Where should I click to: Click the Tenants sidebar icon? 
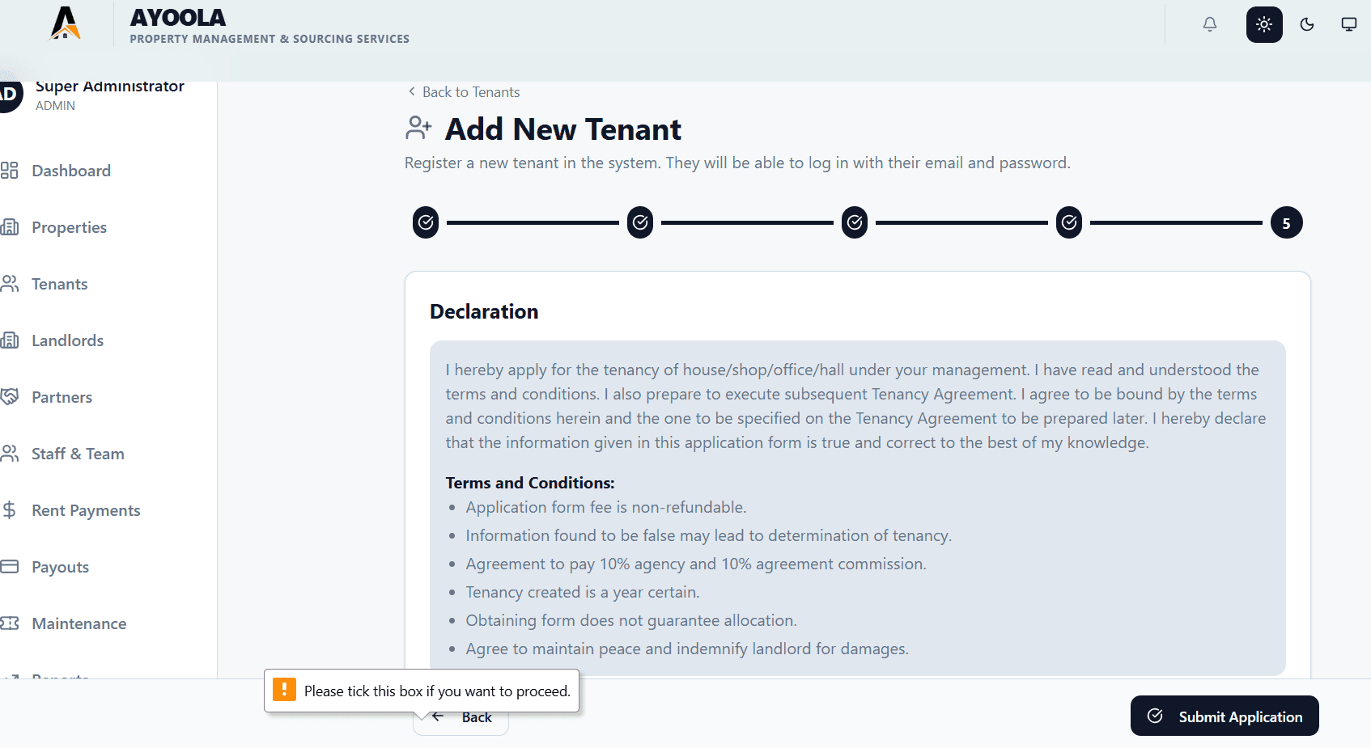(x=10, y=284)
